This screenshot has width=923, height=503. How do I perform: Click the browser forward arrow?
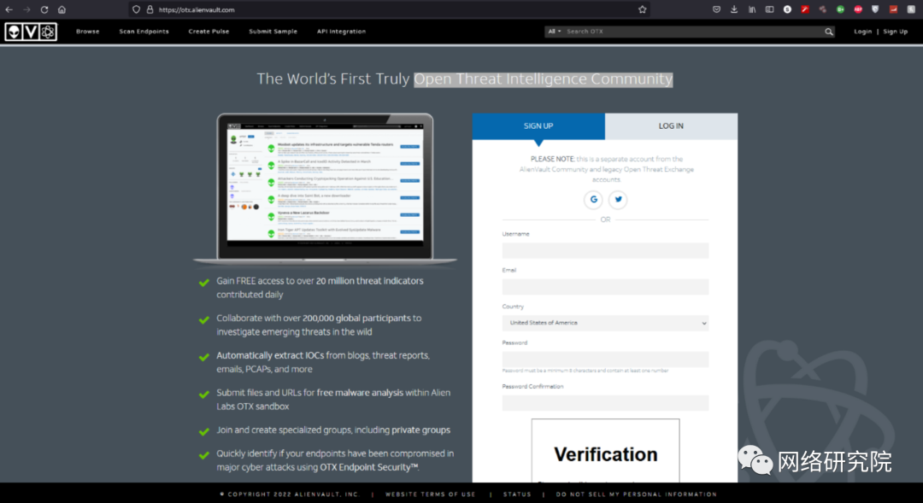click(x=26, y=9)
